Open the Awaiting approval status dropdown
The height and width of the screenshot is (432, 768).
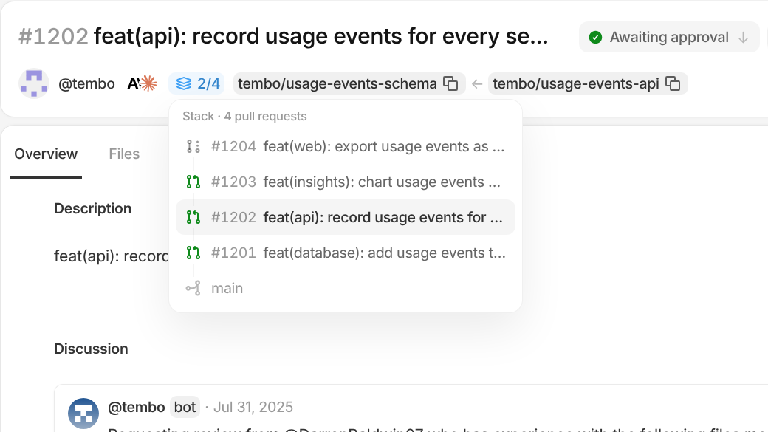coord(668,37)
